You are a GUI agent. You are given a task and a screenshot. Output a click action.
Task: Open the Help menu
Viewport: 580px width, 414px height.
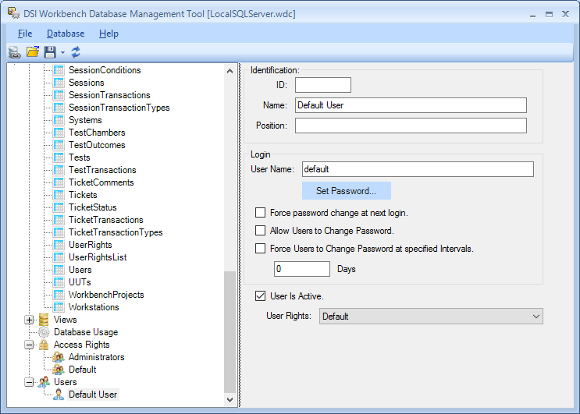(109, 34)
